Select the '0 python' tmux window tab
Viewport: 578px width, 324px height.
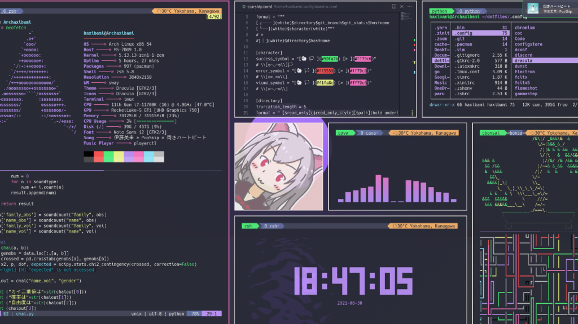click(470, 11)
